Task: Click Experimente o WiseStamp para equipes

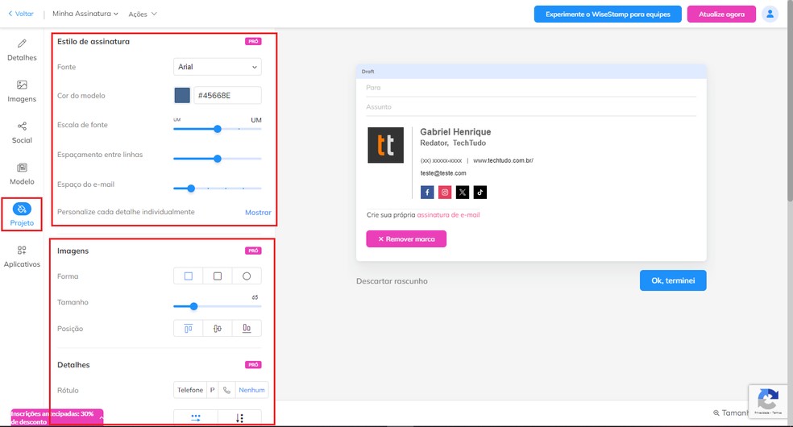Action: click(x=608, y=15)
